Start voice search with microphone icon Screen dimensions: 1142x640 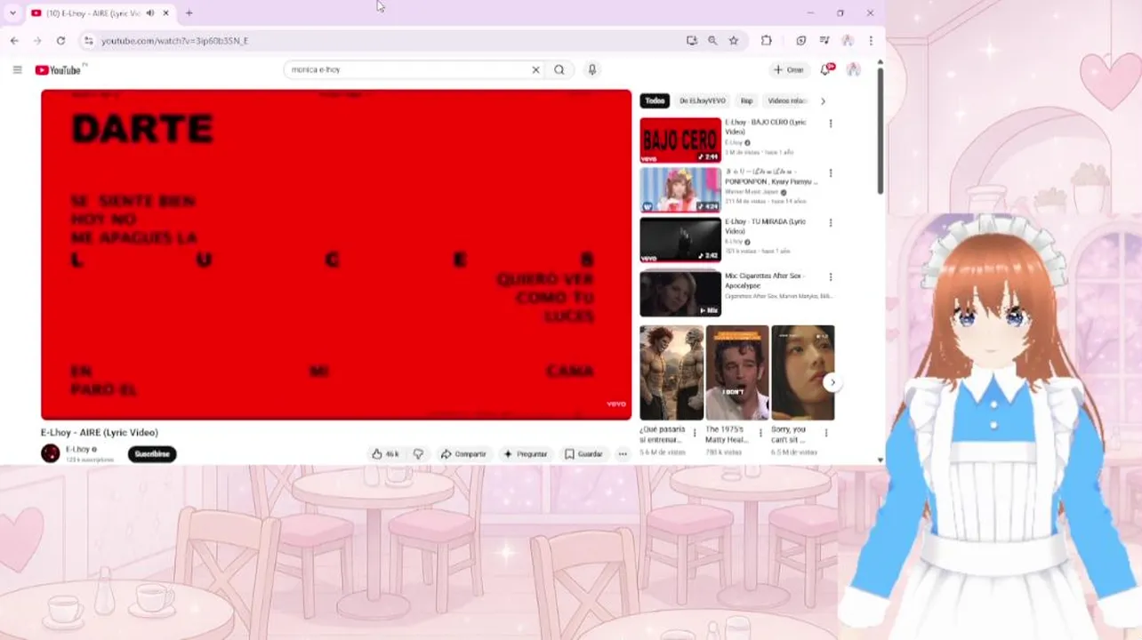point(591,69)
